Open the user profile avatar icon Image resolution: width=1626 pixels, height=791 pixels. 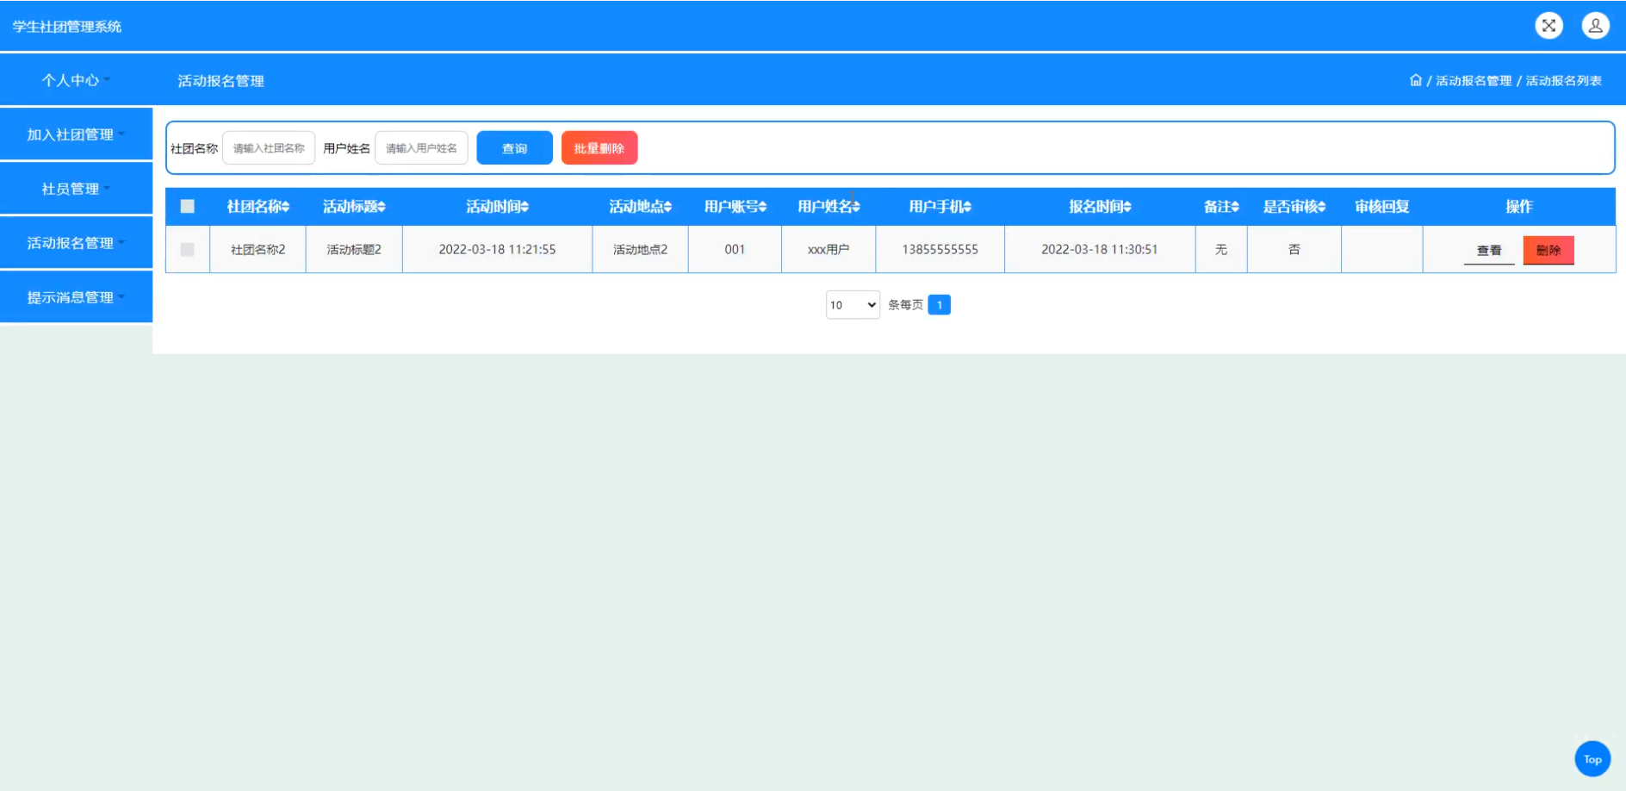pyautogui.click(x=1595, y=26)
